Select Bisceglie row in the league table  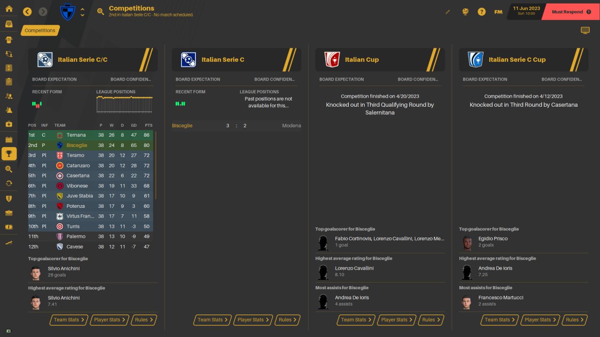coord(91,145)
